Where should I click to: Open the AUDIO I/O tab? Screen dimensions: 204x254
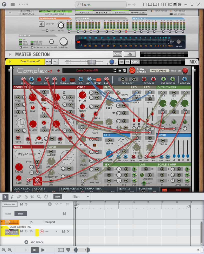[84, 12]
